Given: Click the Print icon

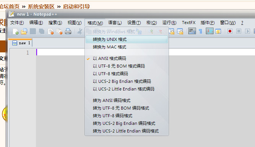Looking at the screenshot, I should click(68, 31).
